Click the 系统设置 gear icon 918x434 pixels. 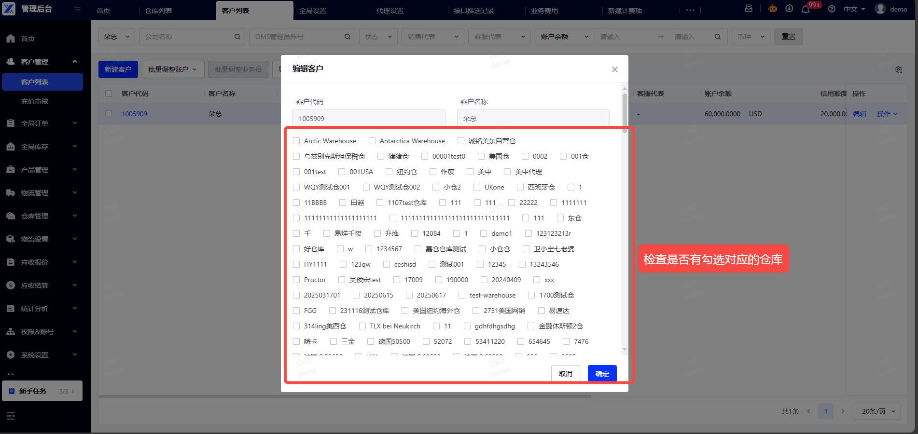(x=11, y=355)
